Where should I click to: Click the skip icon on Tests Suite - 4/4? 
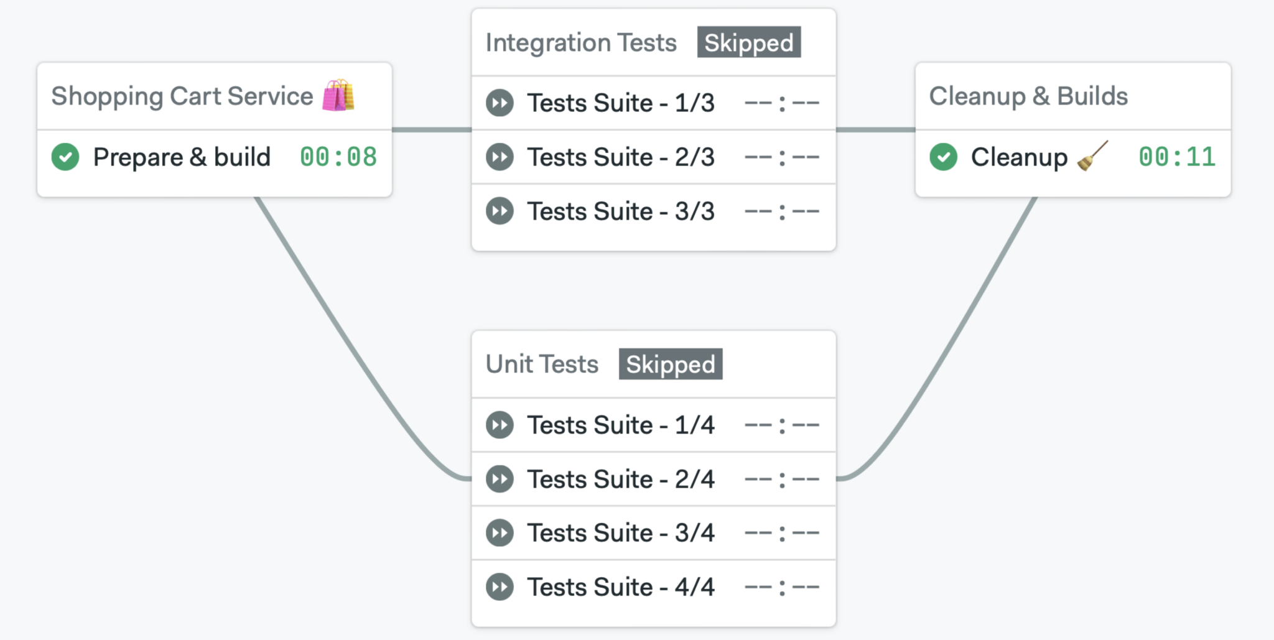click(500, 587)
